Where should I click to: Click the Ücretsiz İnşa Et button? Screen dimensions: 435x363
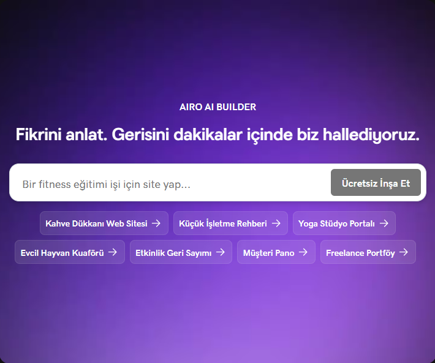[376, 182]
